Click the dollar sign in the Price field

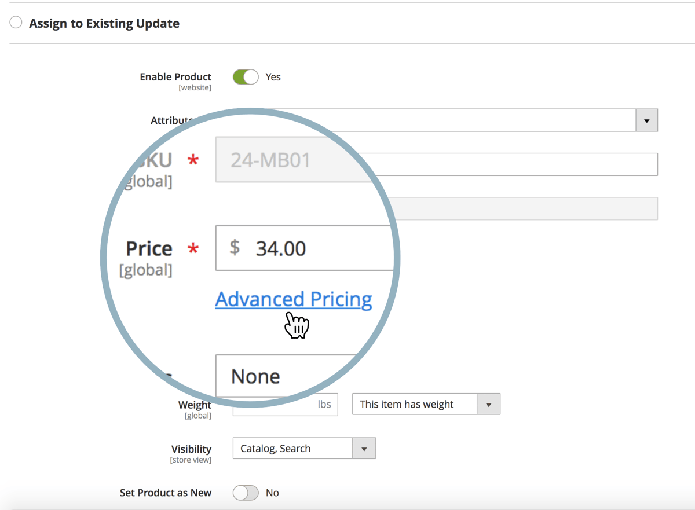(x=234, y=248)
